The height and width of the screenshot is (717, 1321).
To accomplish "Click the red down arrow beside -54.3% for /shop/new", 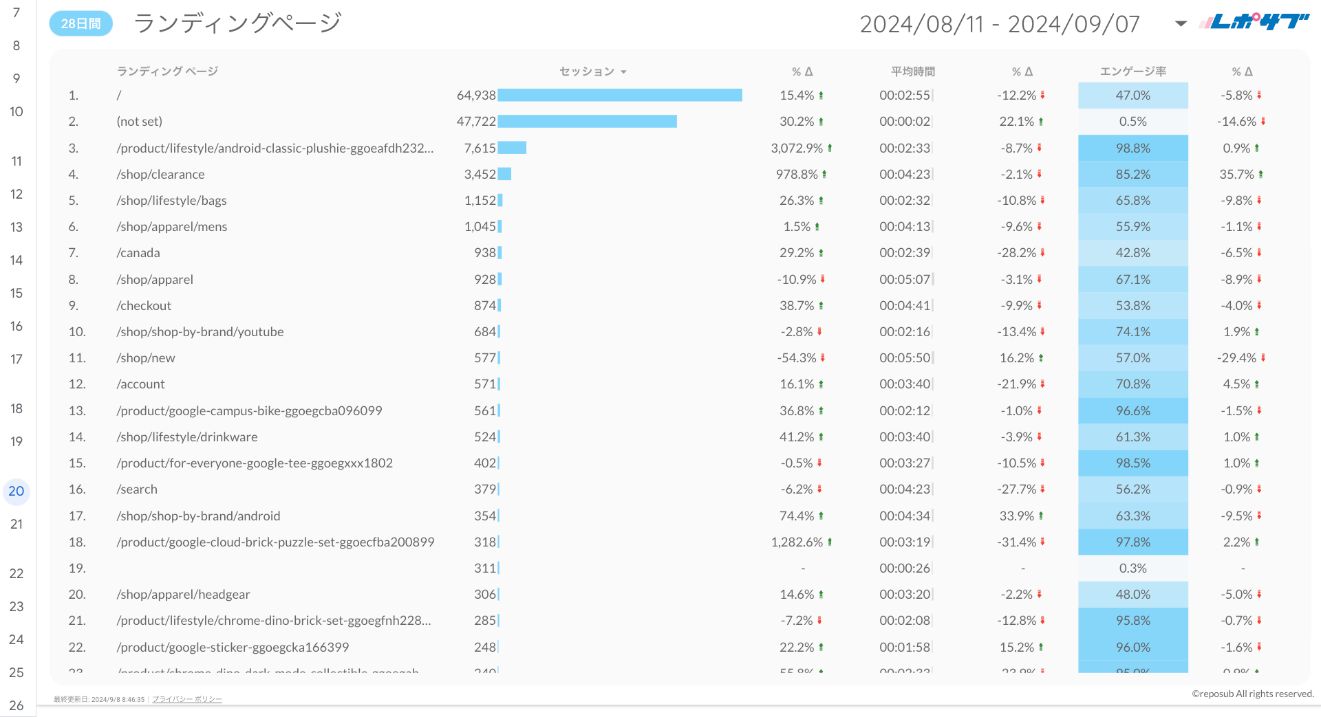I will (x=823, y=357).
